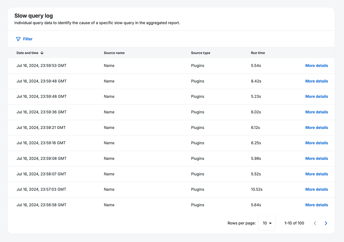View More details for the 5.98s query
This screenshot has height=242, width=344.
point(316,158)
